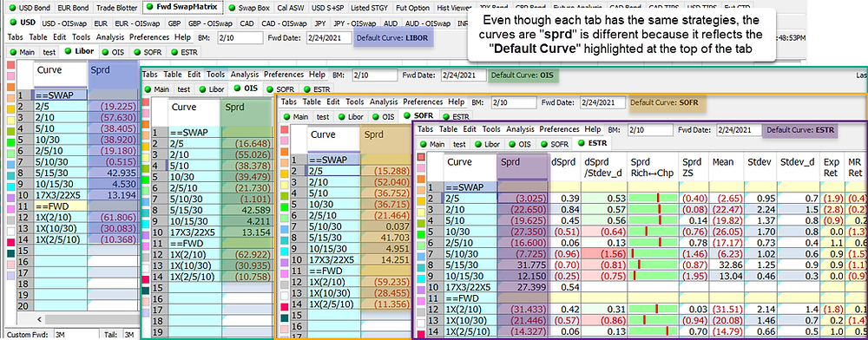Screen dimensions: 868x340
Task: Switch to the CAD - OISwap tab
Action: (x=284, y=23)
